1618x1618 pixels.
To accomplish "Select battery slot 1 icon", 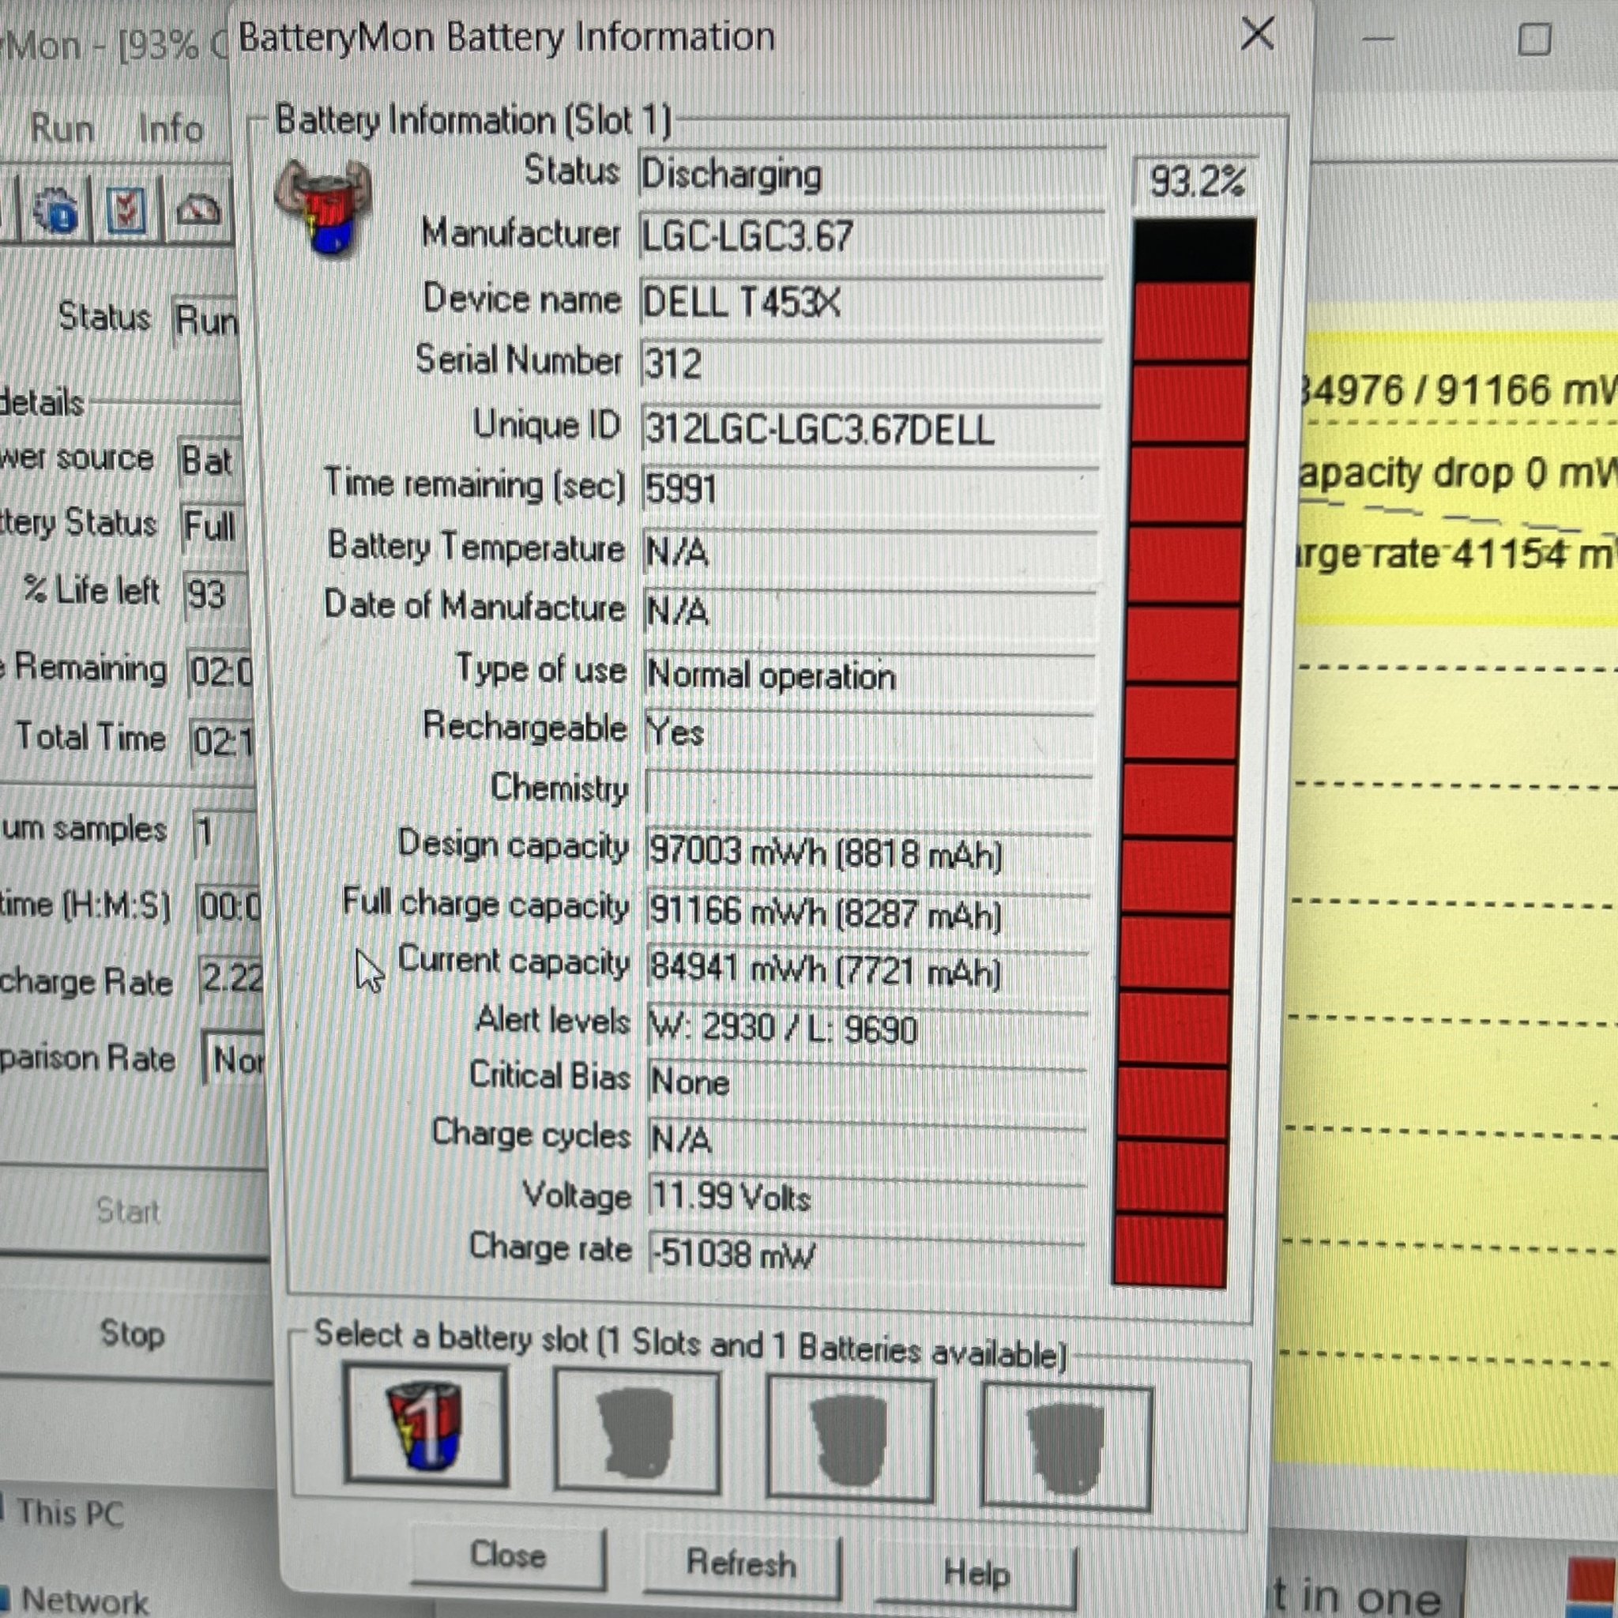I will [x=426, y=1425].
